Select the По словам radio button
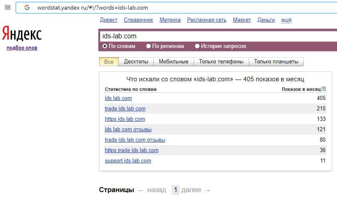Viewport: 337px width, 210px height. (105, 46)
